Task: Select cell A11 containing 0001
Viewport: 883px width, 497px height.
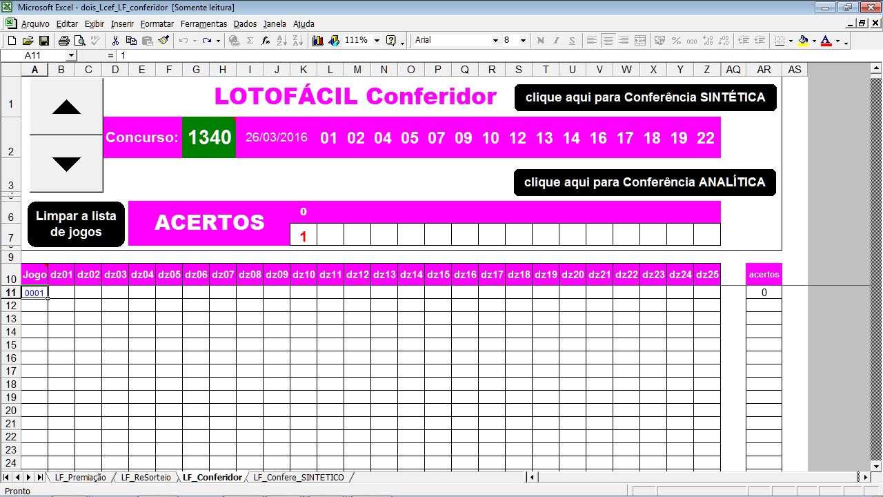Action: pos(34,293)
